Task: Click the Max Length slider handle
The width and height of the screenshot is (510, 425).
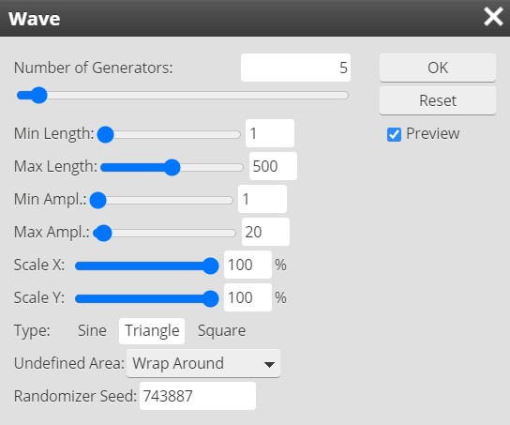Action: click(x=172, y=168)
